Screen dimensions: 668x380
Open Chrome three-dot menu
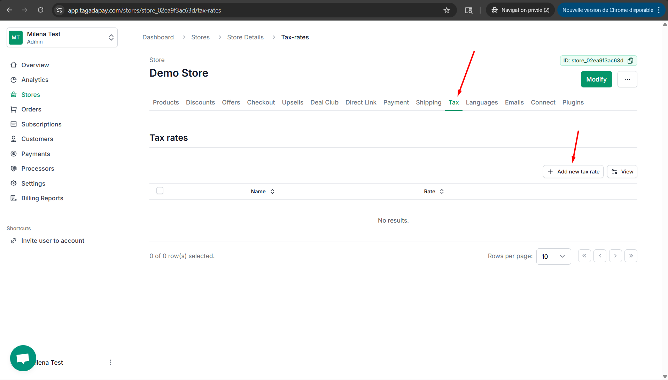tap(659, 10)
